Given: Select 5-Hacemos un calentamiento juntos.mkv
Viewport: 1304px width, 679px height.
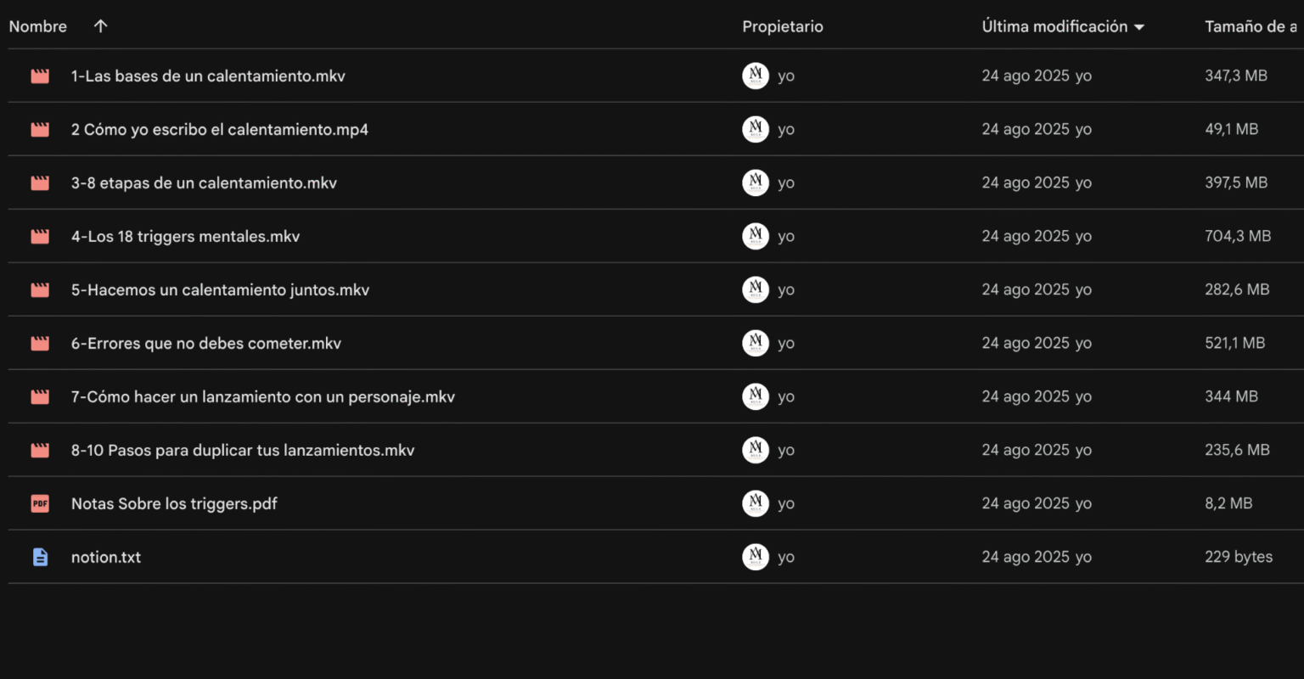Looking at the screenshot, I should tap(220, 290).
